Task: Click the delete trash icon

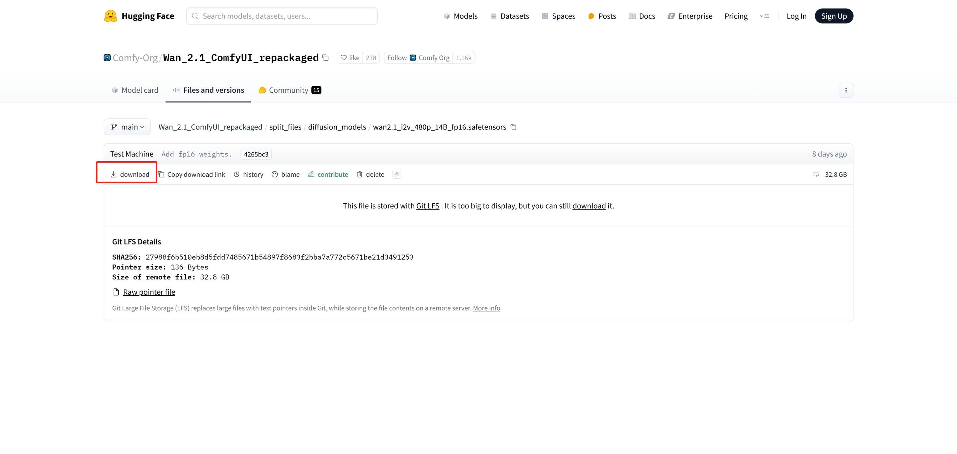Action: click(359, 174)
